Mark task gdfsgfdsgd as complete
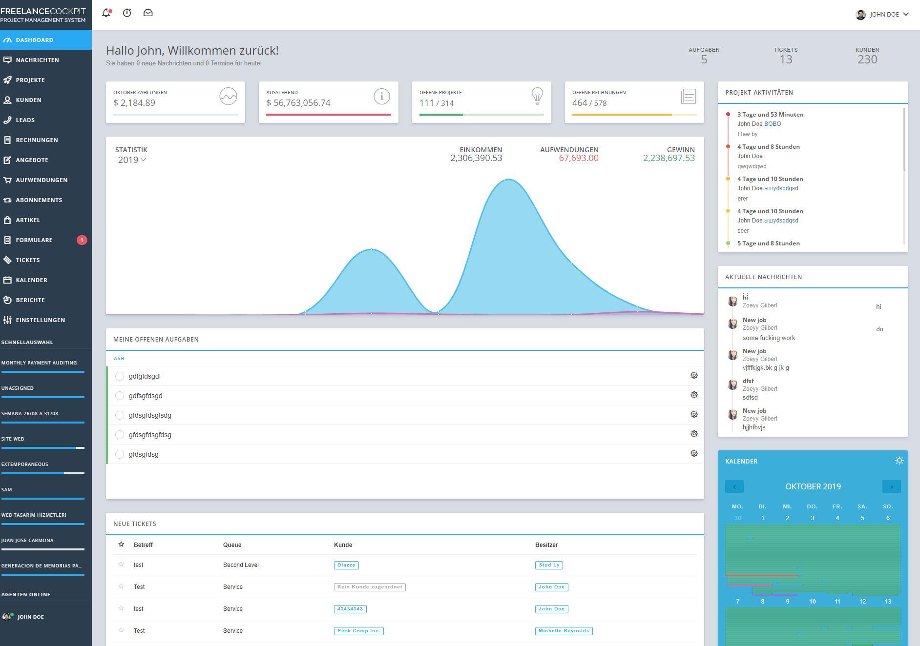Viewport: 920px width, 646px height. coord(120,396)
